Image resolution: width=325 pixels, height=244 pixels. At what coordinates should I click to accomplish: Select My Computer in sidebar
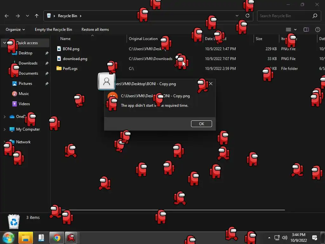28,129
